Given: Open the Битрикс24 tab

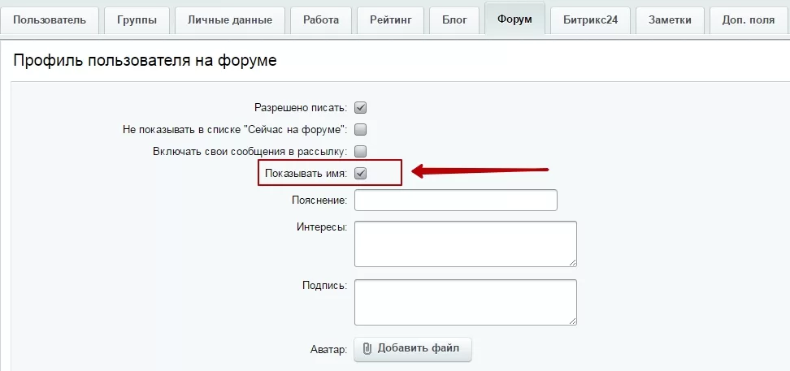Looking at the screenshot, I should coord(591,20).
